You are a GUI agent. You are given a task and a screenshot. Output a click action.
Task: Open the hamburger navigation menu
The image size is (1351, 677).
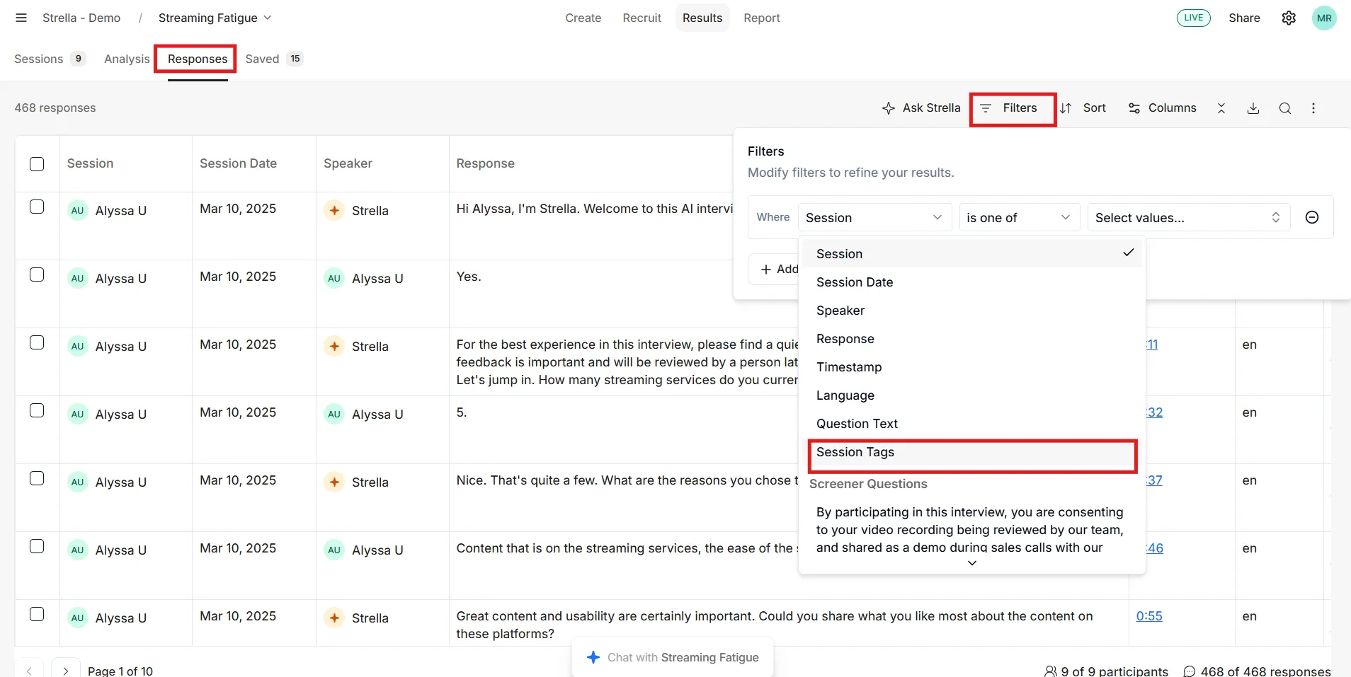click(21, 18)
